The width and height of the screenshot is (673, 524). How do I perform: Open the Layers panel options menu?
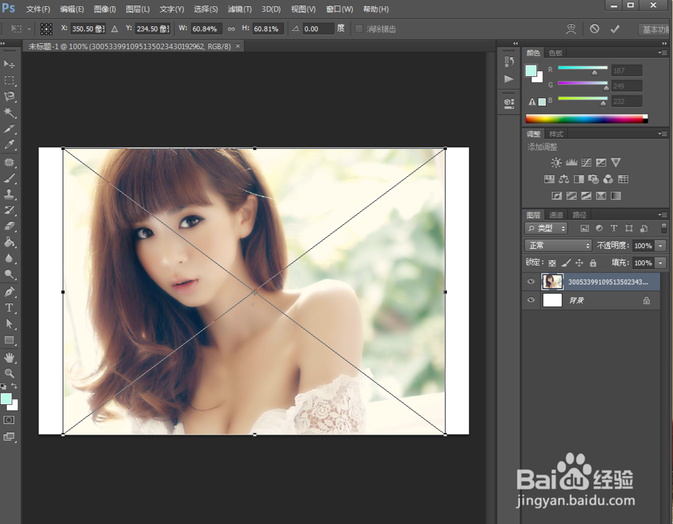click(663, 215)
